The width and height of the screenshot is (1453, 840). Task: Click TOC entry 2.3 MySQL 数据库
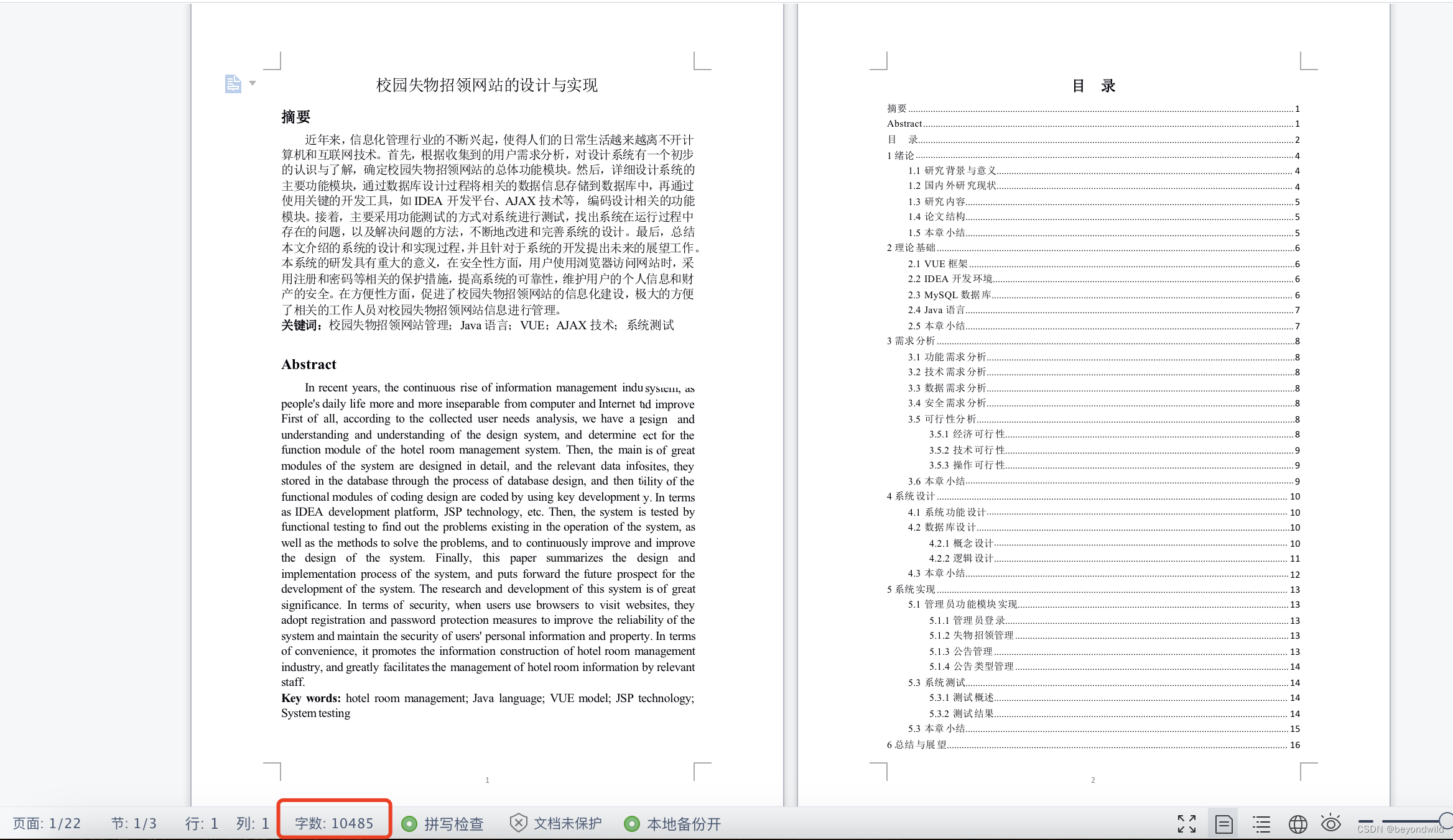[949, 295]
